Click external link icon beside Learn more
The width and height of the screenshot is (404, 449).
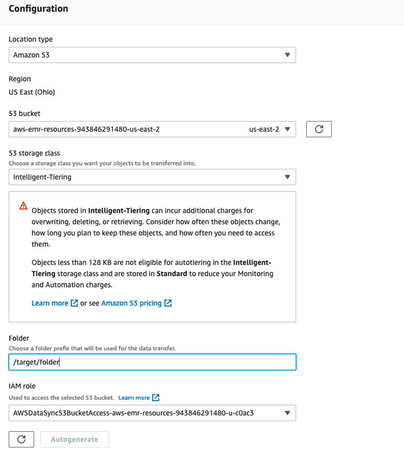coord(74,303)
